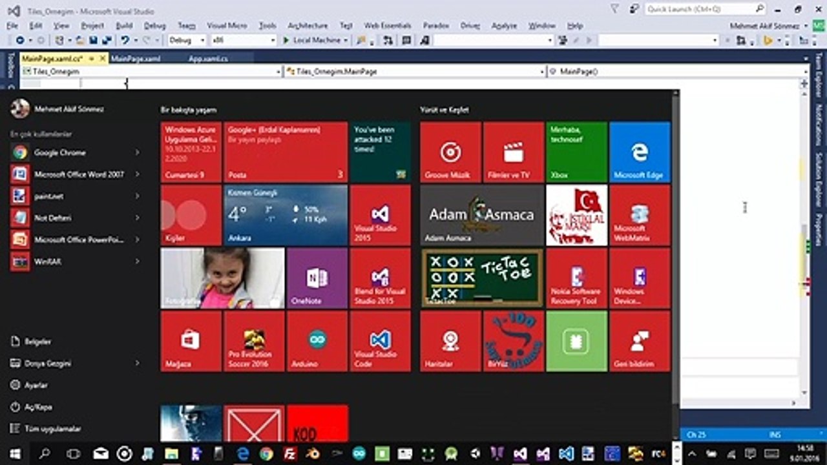Open the Fotoğraflar photo tile
Viewport: 827px width, 465px height.
pos(222,278)
